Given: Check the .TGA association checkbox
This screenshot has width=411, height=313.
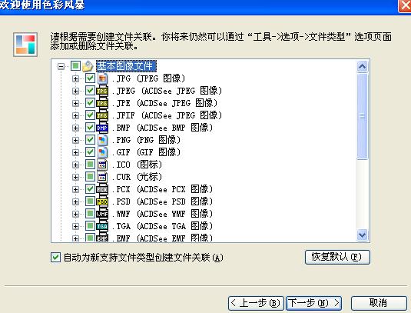Looking at the screenshot, I should click(x=90, y=225).
